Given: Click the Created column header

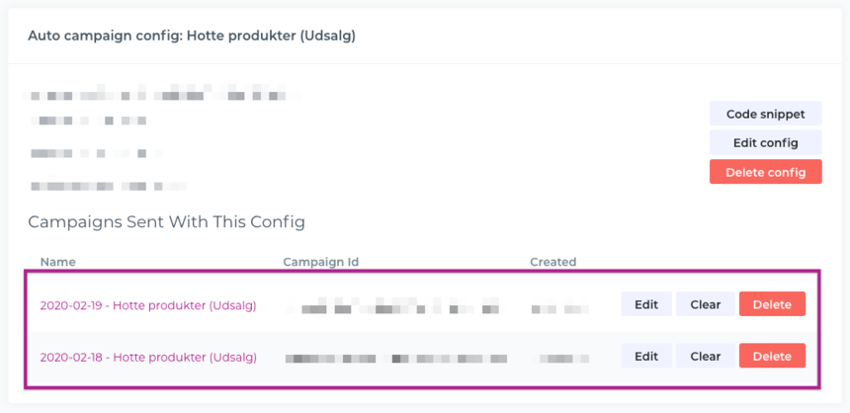Looking at the screenshot, I should coord(552,262).
